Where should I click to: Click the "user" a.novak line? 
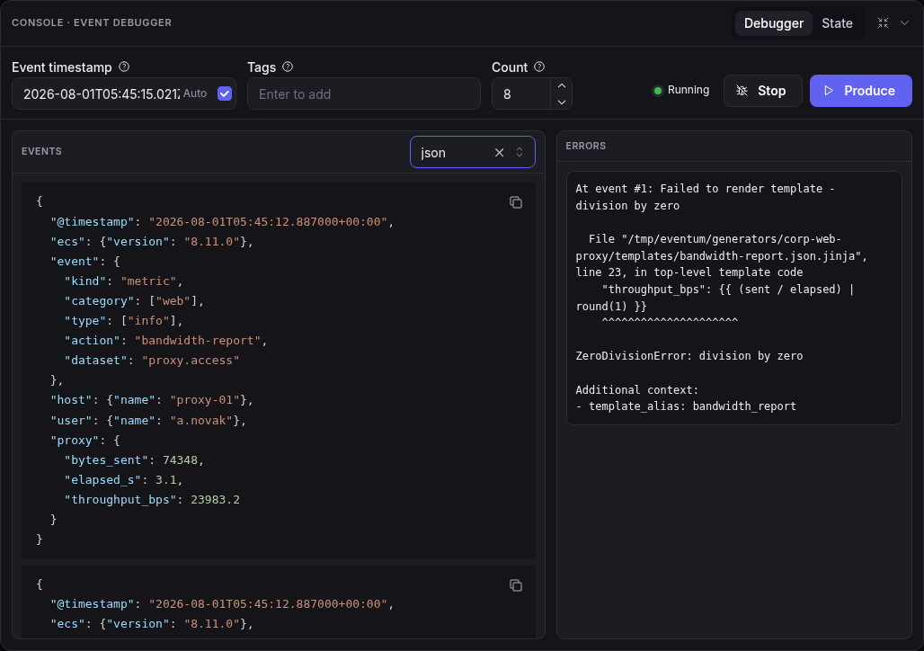148,421
